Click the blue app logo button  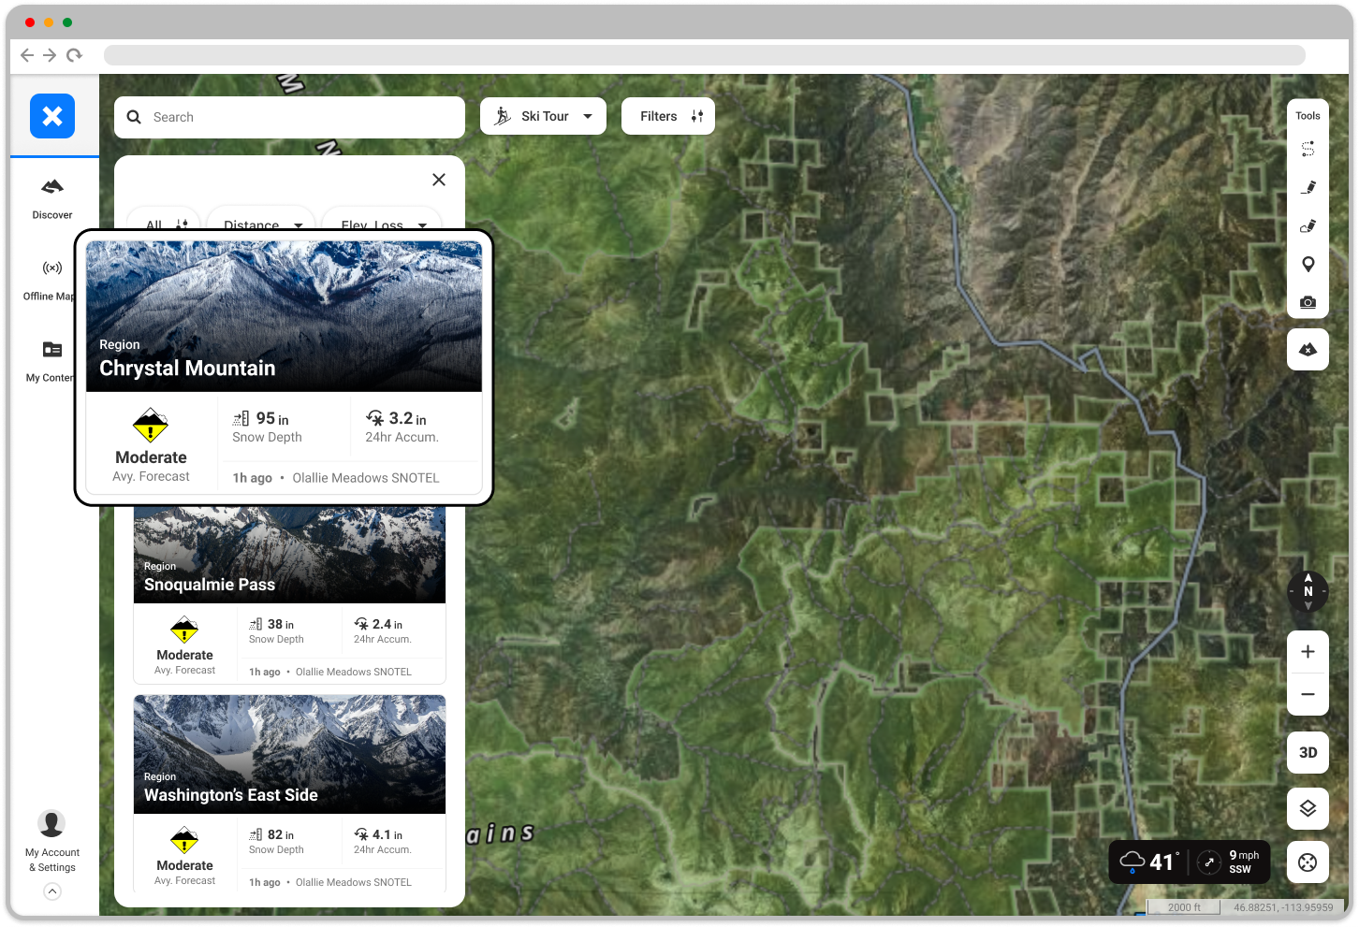pyautogui.click(x=52, y=116)
